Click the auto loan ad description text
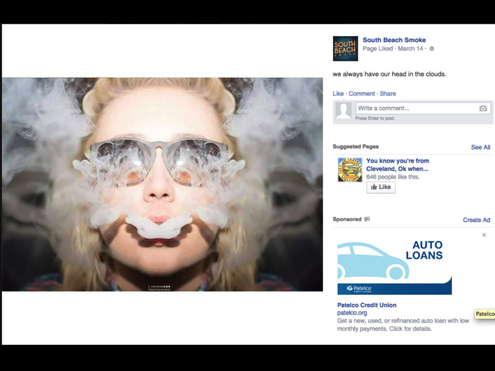This screenshot has width=495, height=371. click(x=403, y=325)
